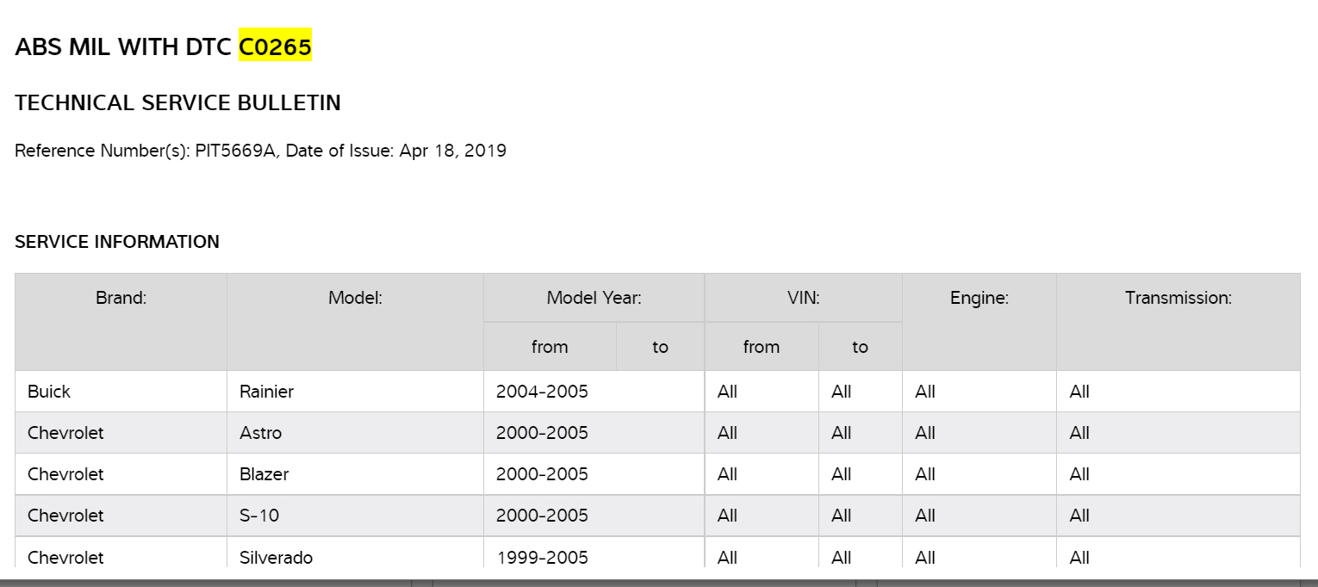This screenshot has height=587, width=1318.
Task: Click the Silverado model cell
Action: [276, 557]
